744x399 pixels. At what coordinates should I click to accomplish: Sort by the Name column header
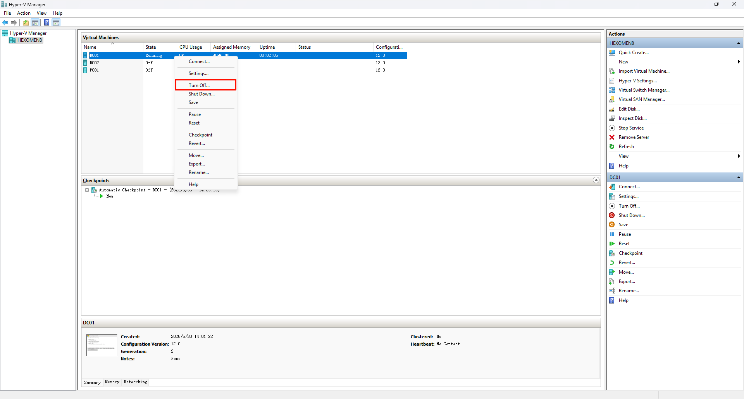pos(112,47)
